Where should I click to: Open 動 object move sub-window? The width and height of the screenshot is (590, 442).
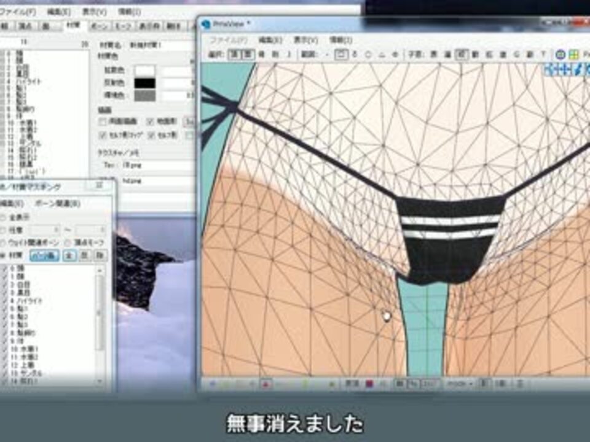click(475, 55)
